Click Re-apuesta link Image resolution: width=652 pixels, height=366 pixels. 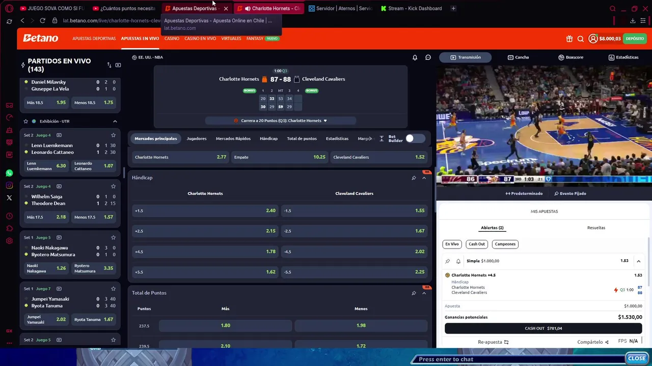pyautogui.click(x=493, y=342)
